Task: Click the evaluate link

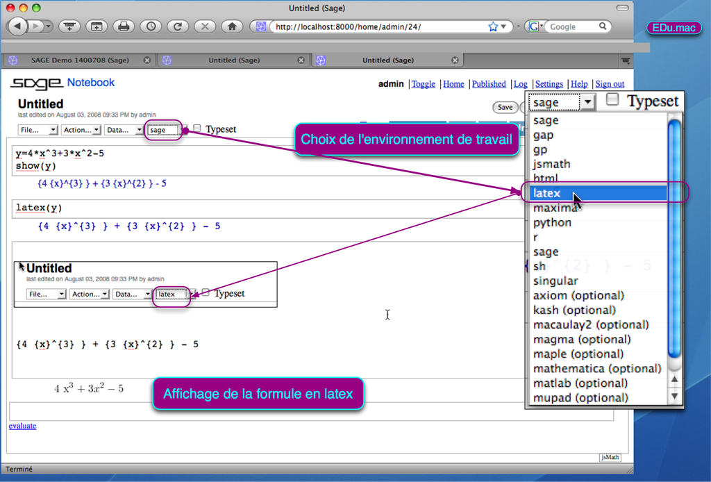Action: point(22,426)
